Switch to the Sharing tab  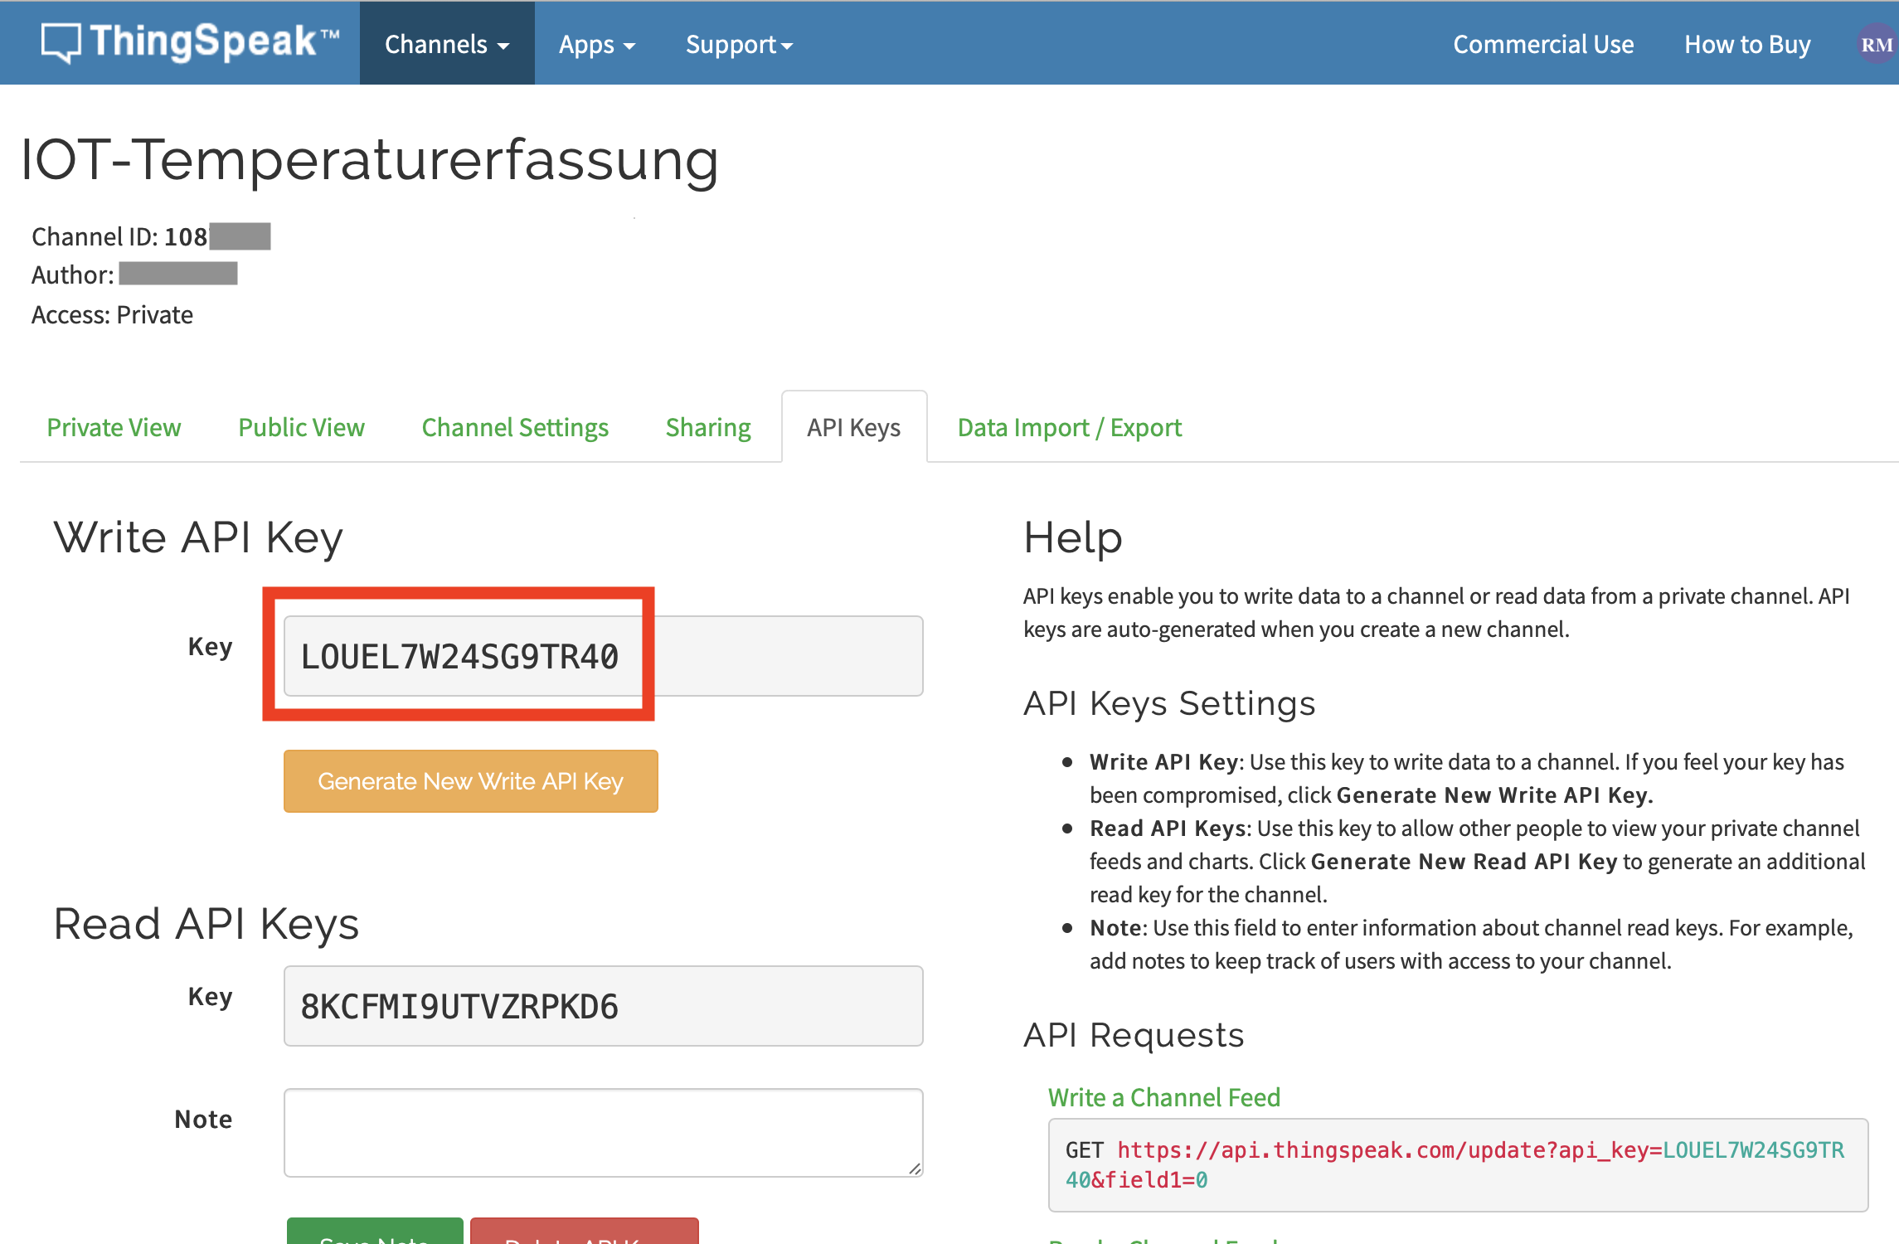tap(707, 427)
